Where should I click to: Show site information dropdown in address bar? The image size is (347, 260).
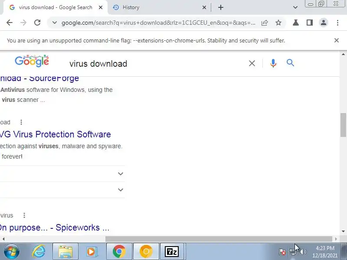pyautogui.click(x=55, y=23)
